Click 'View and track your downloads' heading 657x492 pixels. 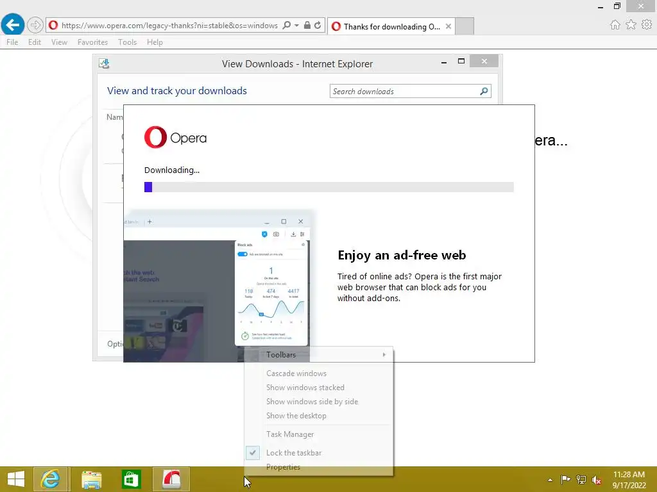[177, 91]
